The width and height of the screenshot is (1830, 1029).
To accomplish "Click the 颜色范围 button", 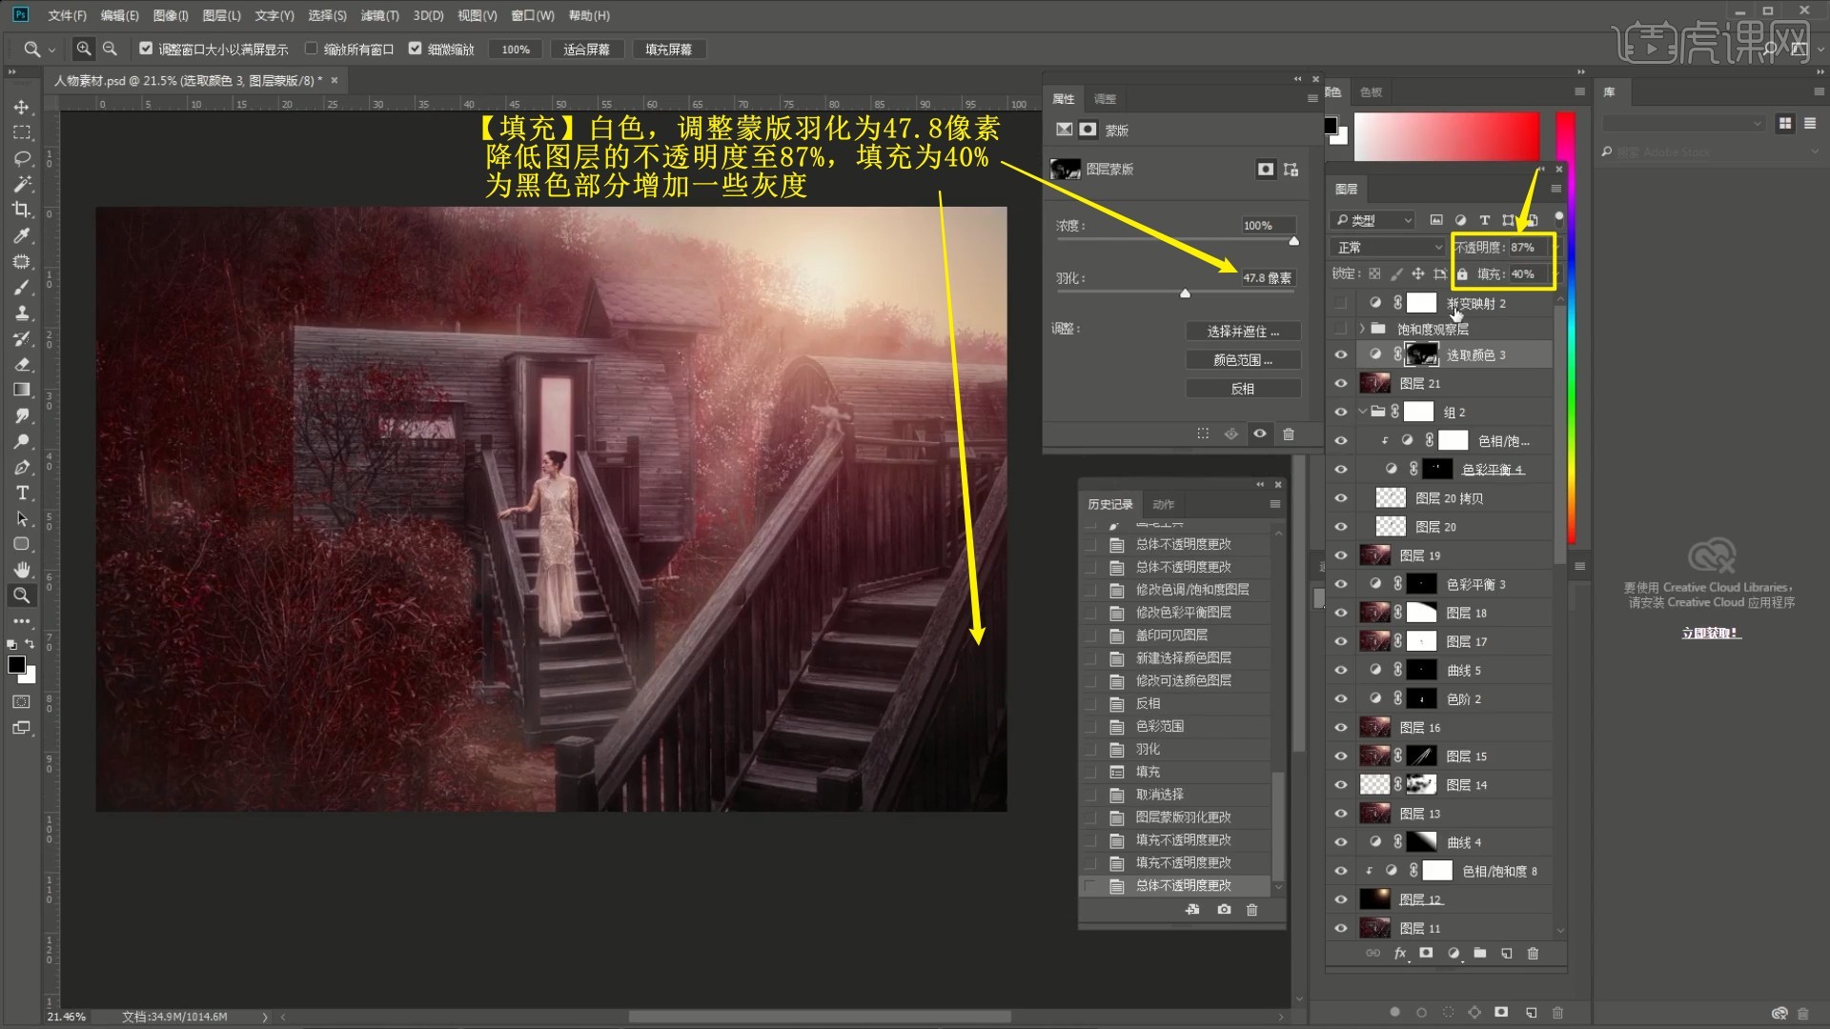I will 1242,360.
